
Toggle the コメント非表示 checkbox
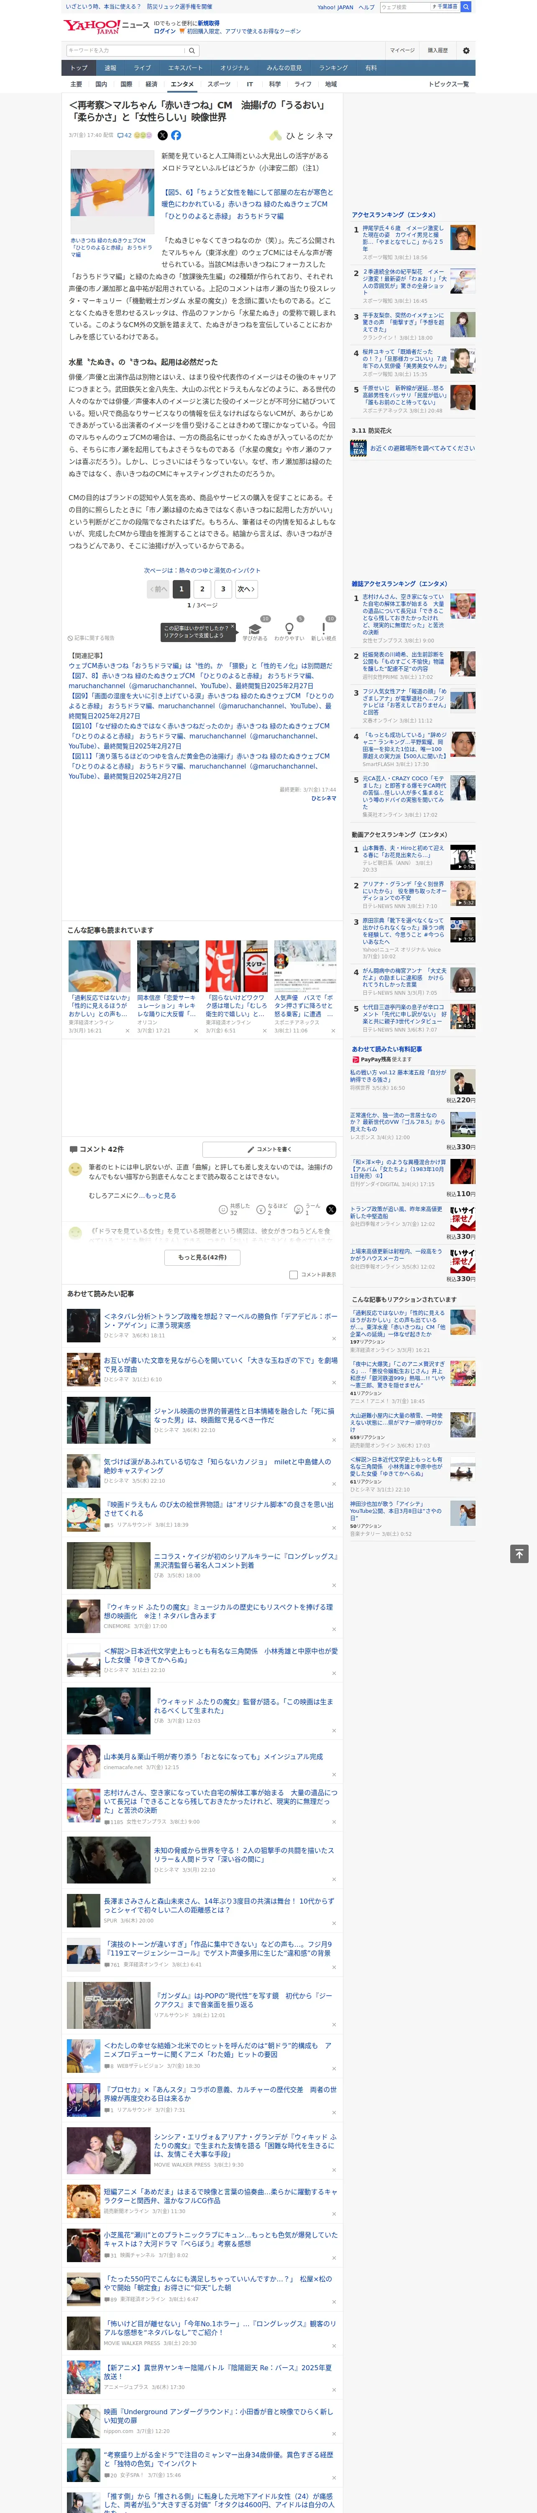(x=293, y=1274)
